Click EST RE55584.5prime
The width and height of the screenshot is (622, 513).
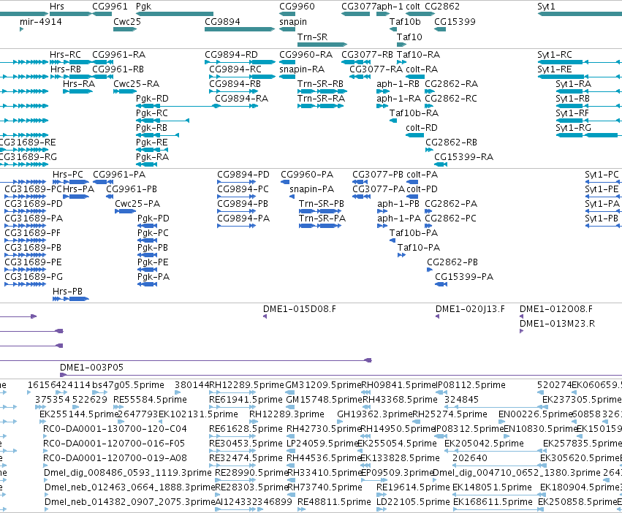tap(150, 400)
